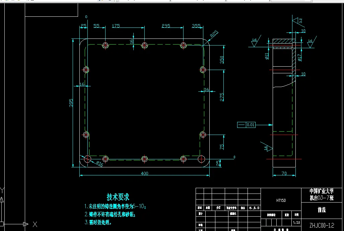Viewport: 344px width, 231px height.
Task: Select the 比例 scale header cell
Action: 296,215
